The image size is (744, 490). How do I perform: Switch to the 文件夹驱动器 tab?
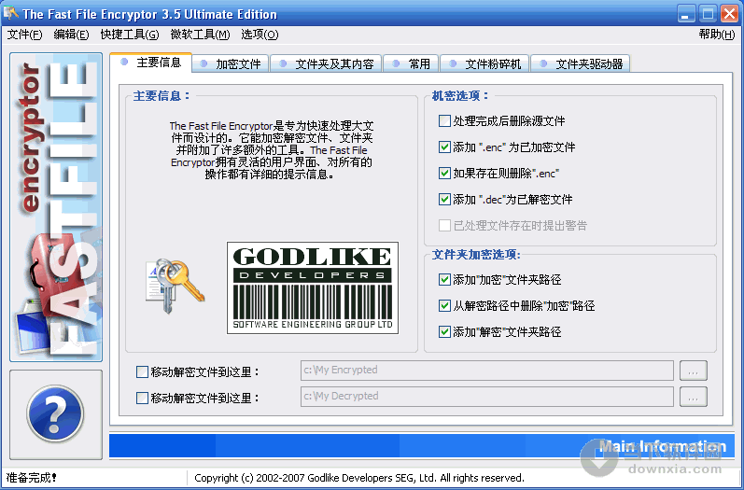[581, 63]
